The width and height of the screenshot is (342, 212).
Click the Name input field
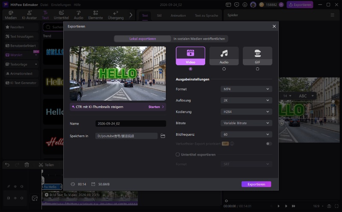(x=131, y=123)
